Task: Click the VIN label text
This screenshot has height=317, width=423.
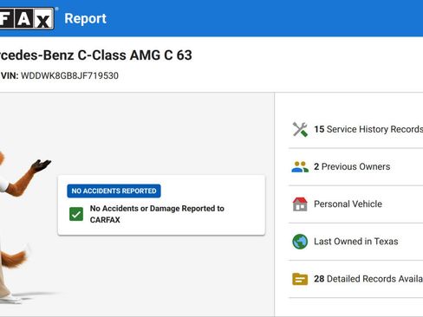Action: [x=10, y=75]
